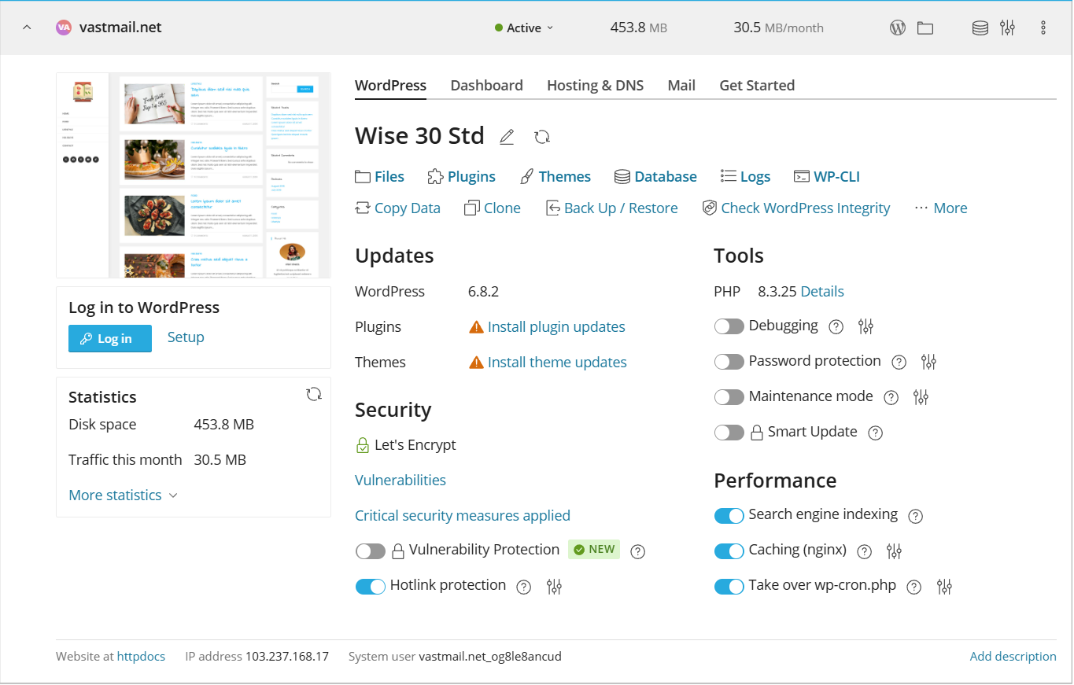View PHP Details link
This screenshot has height=685, width=1074.
[822, 292]
